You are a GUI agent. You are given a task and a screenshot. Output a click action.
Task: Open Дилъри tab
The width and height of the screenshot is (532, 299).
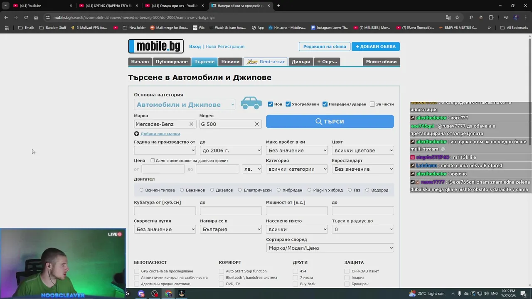[301, 61]
